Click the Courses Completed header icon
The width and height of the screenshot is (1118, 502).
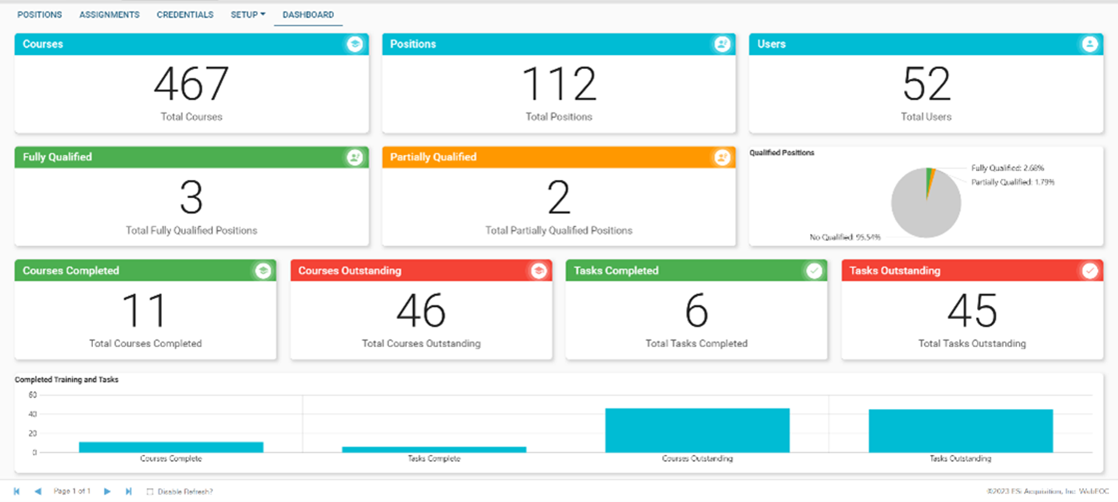click(x=262, y=270)
